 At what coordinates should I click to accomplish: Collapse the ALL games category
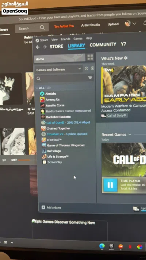click(37, 88)
